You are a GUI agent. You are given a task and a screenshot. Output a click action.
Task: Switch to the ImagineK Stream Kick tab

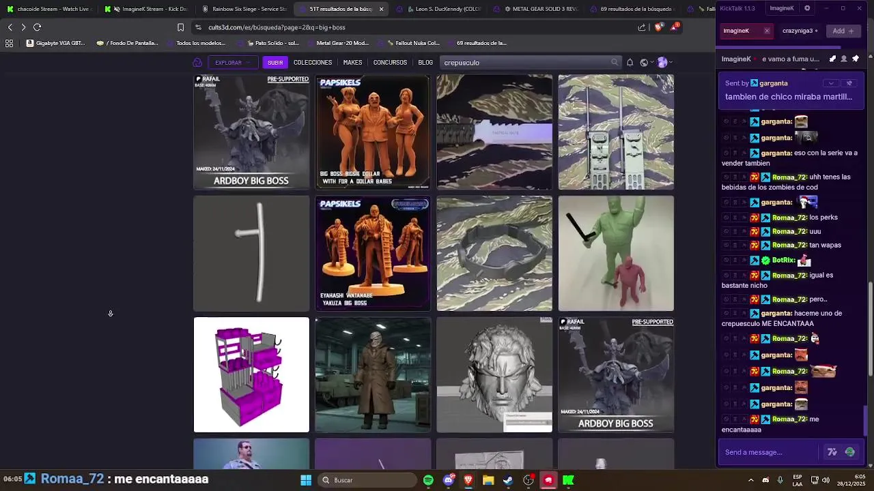147,9
